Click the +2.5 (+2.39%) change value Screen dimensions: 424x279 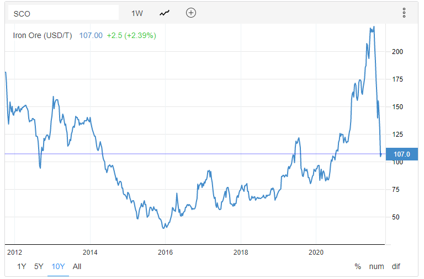pyautogui.click(x=131, y=35)
